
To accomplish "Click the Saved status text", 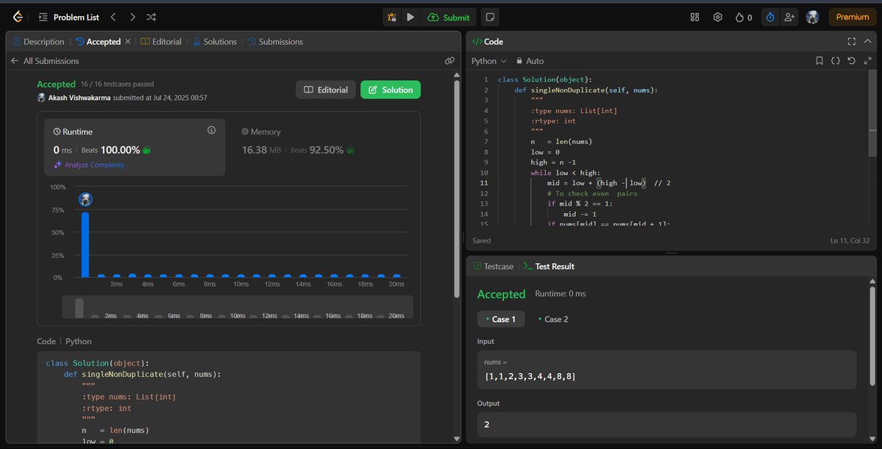I will pos(482,240).
